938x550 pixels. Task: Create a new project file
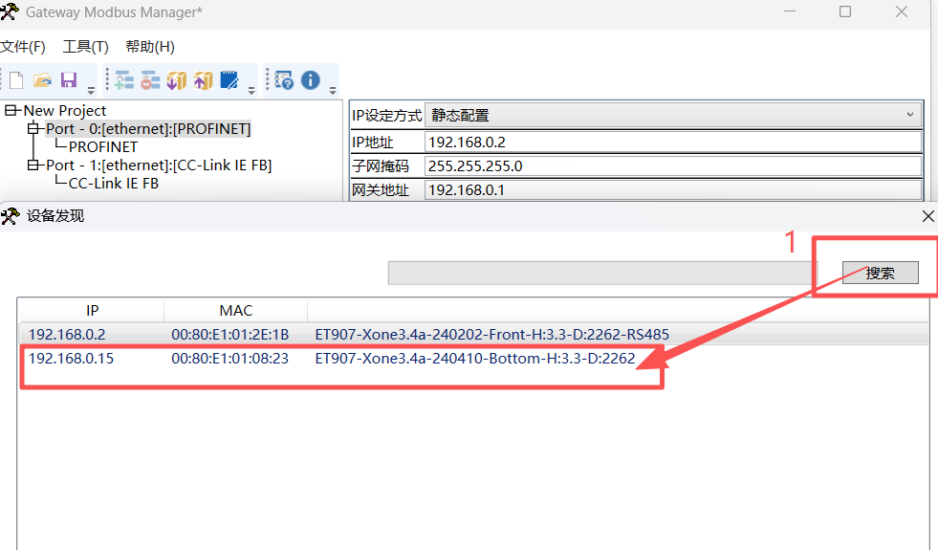pos(17,80)
